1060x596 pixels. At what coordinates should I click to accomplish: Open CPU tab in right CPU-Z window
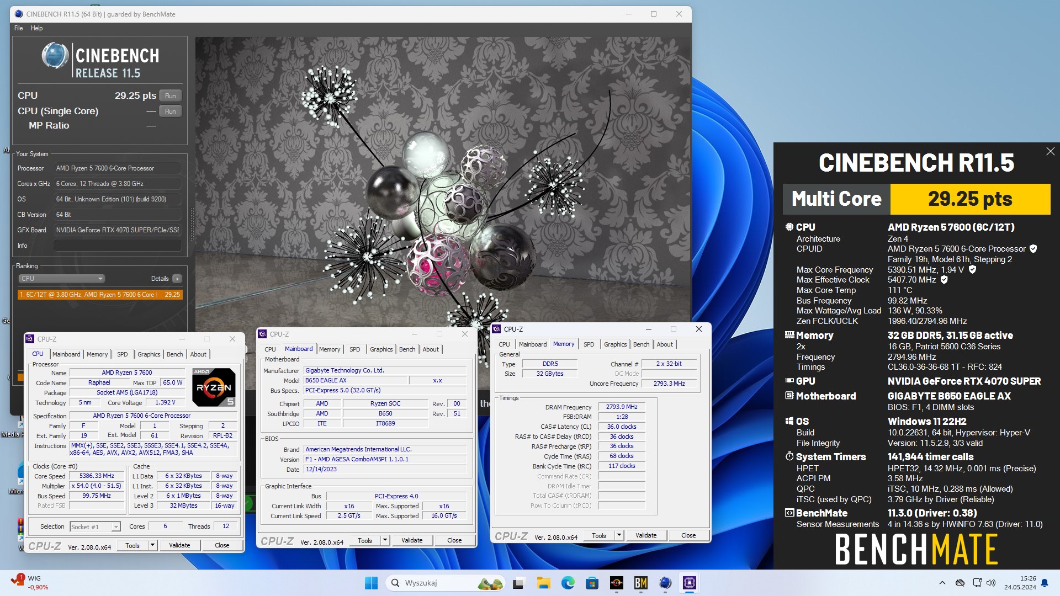[504, 344]
